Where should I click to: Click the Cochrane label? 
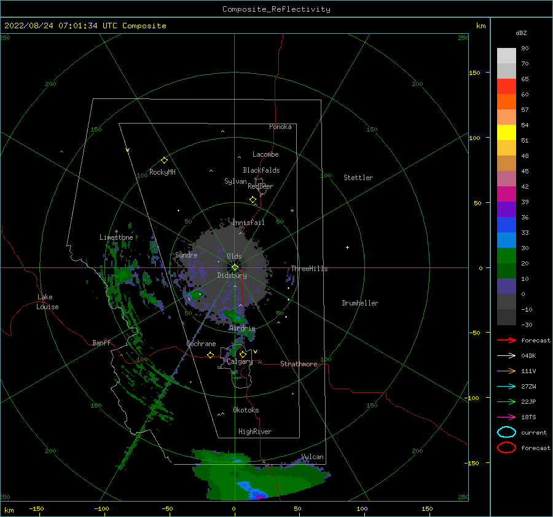(x=201, y=344)
